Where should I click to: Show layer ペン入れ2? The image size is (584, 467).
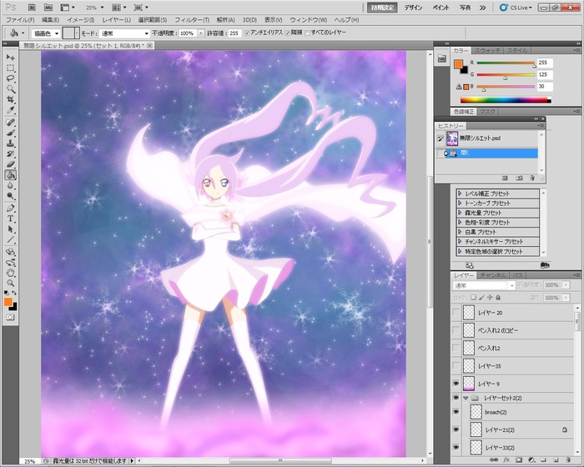coord(456,348)
